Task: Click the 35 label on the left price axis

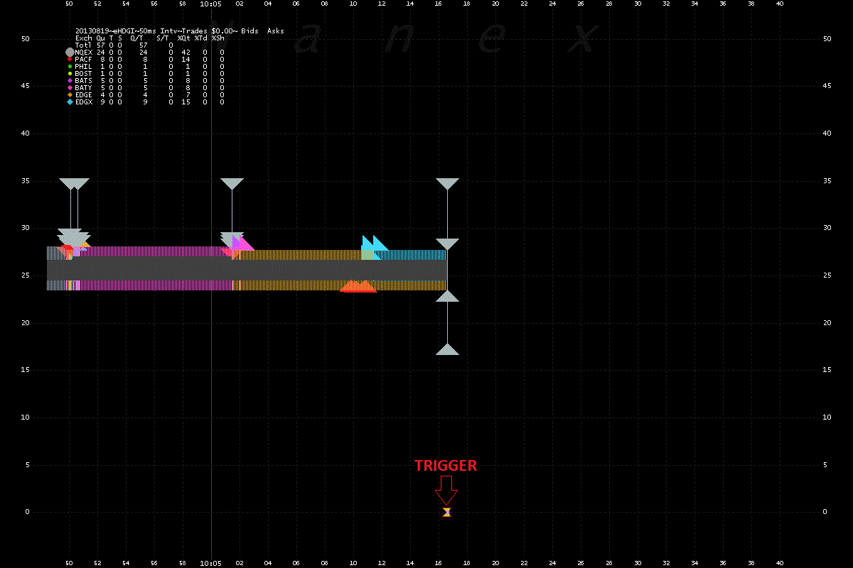Action: pos(24,181)
